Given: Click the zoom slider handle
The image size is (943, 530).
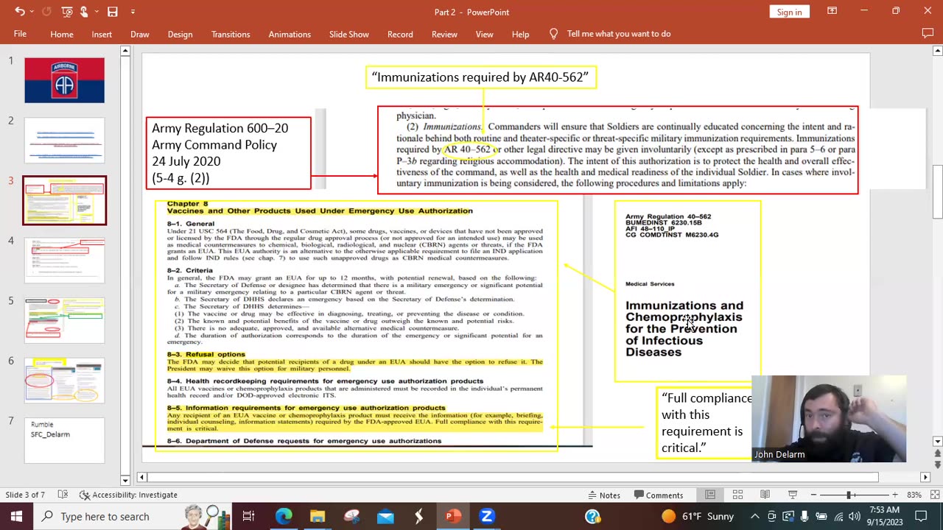Looking at the screenshot, I should (849, 495).
